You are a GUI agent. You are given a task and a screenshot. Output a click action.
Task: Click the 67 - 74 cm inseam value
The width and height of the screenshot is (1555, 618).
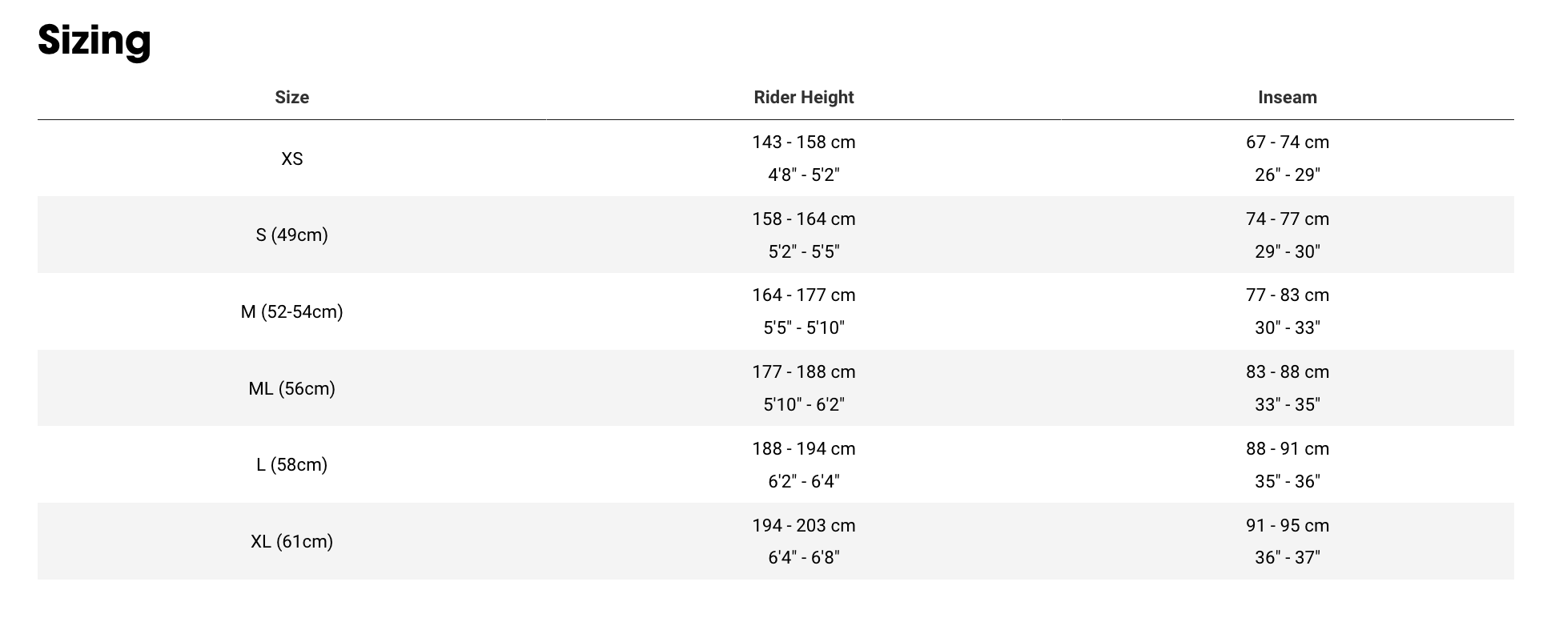(x=1287, y=142)
